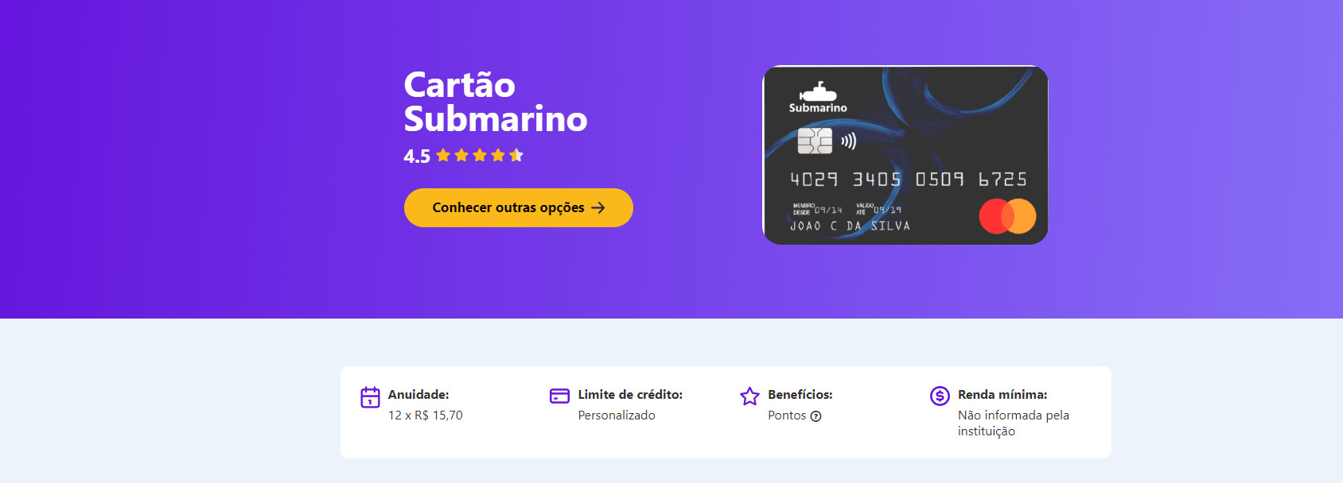The image size is (1343, 483).
Task: Click the dollar coin icon beside Renda mínima
Action: tap(940, 396)
